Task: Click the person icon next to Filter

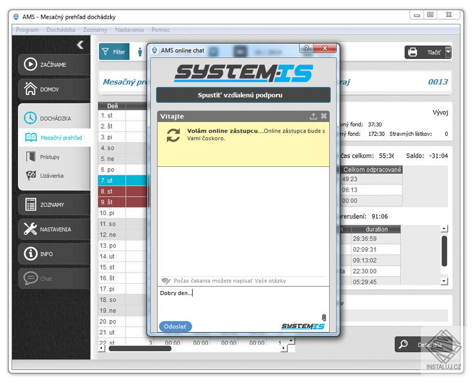Action: [x=140, y=52]
